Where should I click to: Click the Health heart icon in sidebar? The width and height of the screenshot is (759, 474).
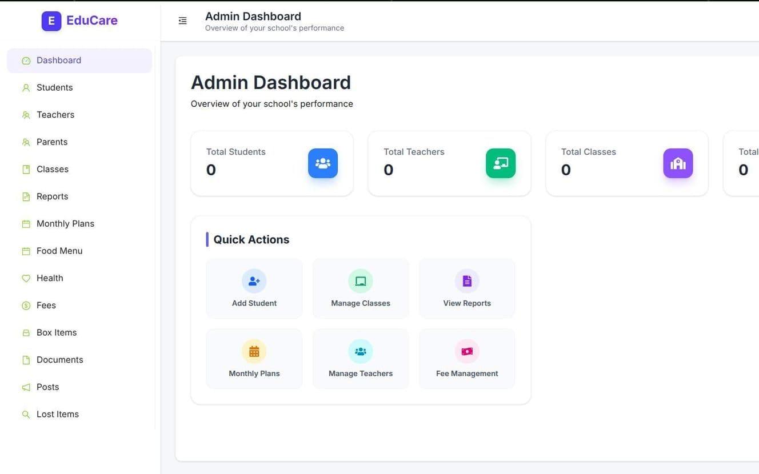pos(26,278)
